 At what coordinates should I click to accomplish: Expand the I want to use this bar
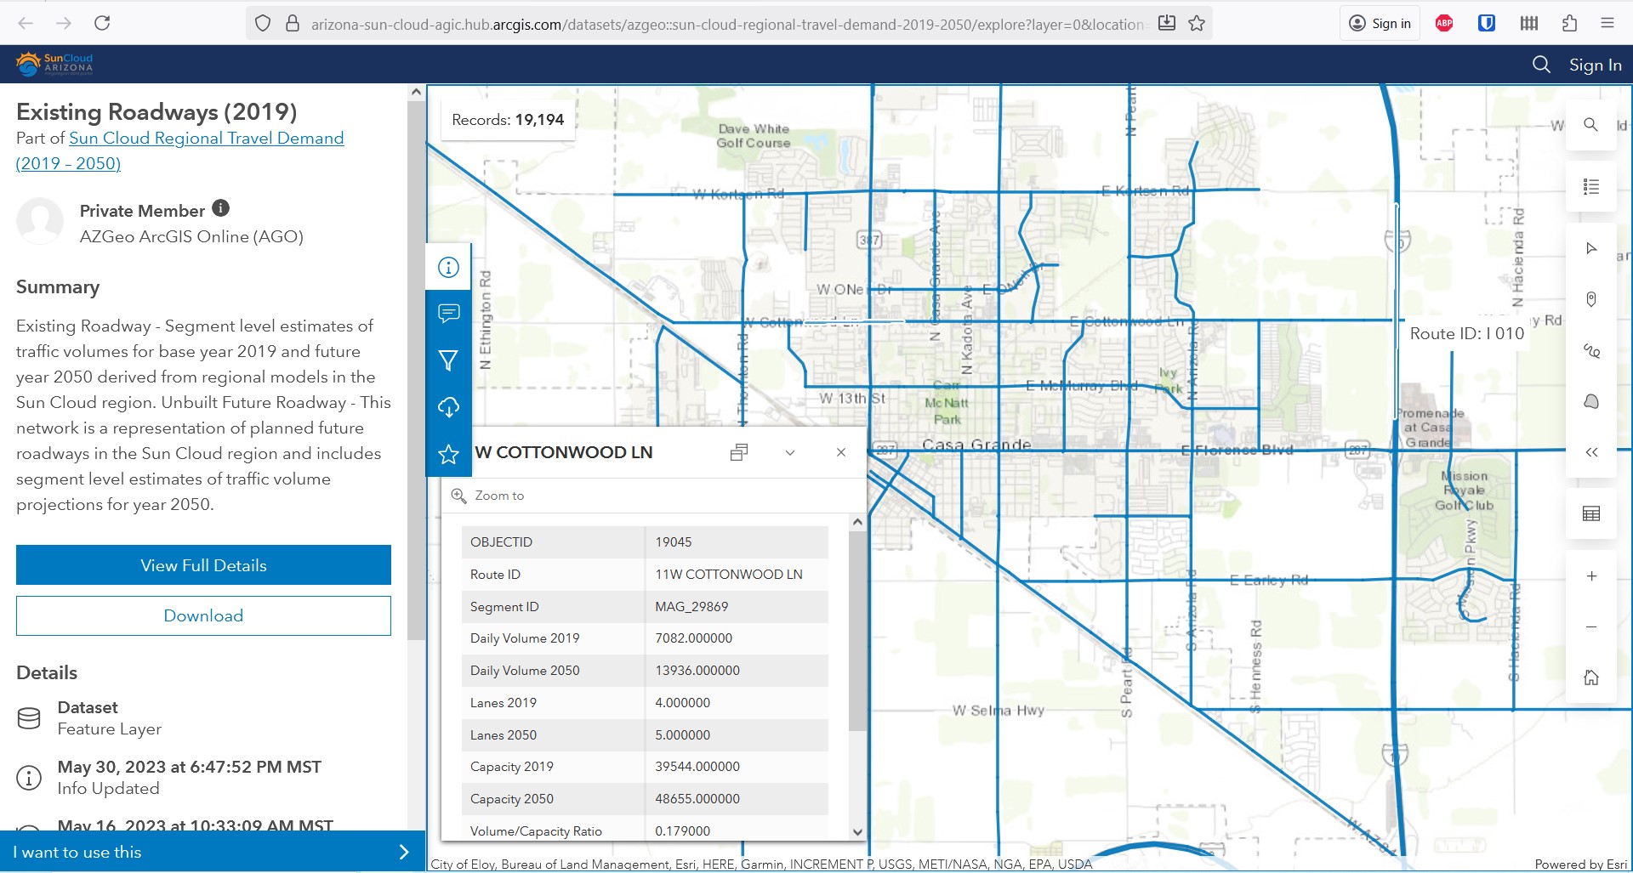tap(403, 852)
